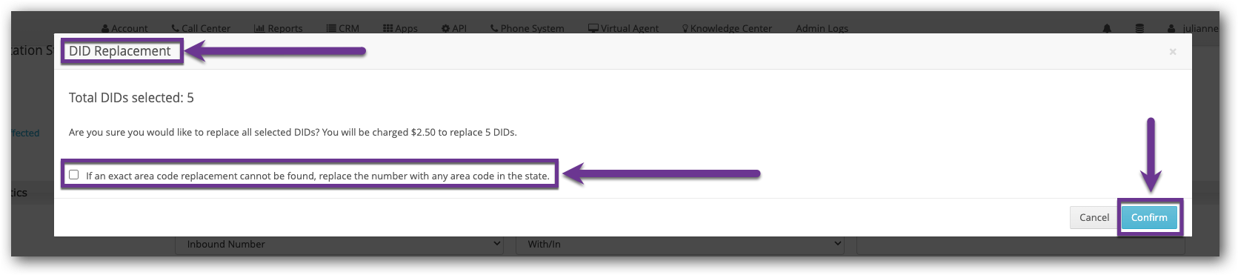
Task: Expand the Inbound Number dropdown
Action: [x=339, y=245]
